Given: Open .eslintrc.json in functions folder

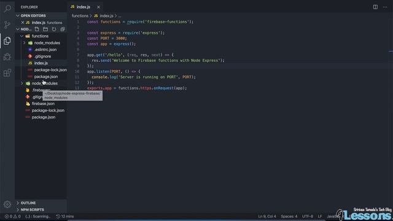Looking at the screenshot, I should [x=45, y=50].
